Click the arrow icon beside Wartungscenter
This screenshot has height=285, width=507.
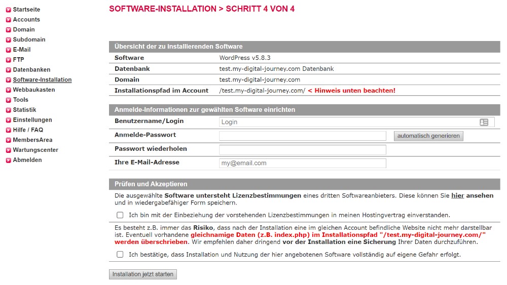pos(8,150)
